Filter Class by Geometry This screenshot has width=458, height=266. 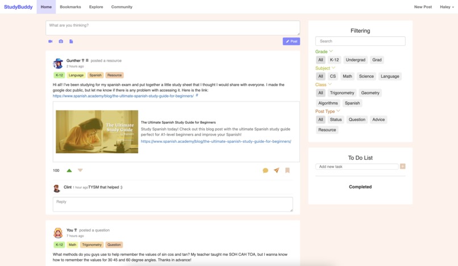(x=370, y=93)
